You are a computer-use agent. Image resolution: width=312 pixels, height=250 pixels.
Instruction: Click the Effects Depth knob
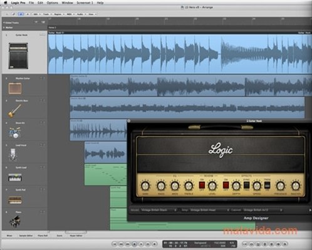236,185
